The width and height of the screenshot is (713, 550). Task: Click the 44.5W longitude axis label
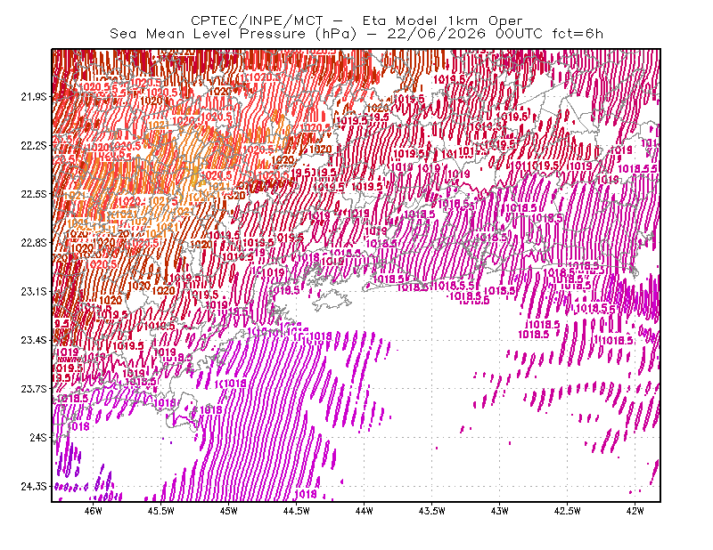tap(296, 511)
